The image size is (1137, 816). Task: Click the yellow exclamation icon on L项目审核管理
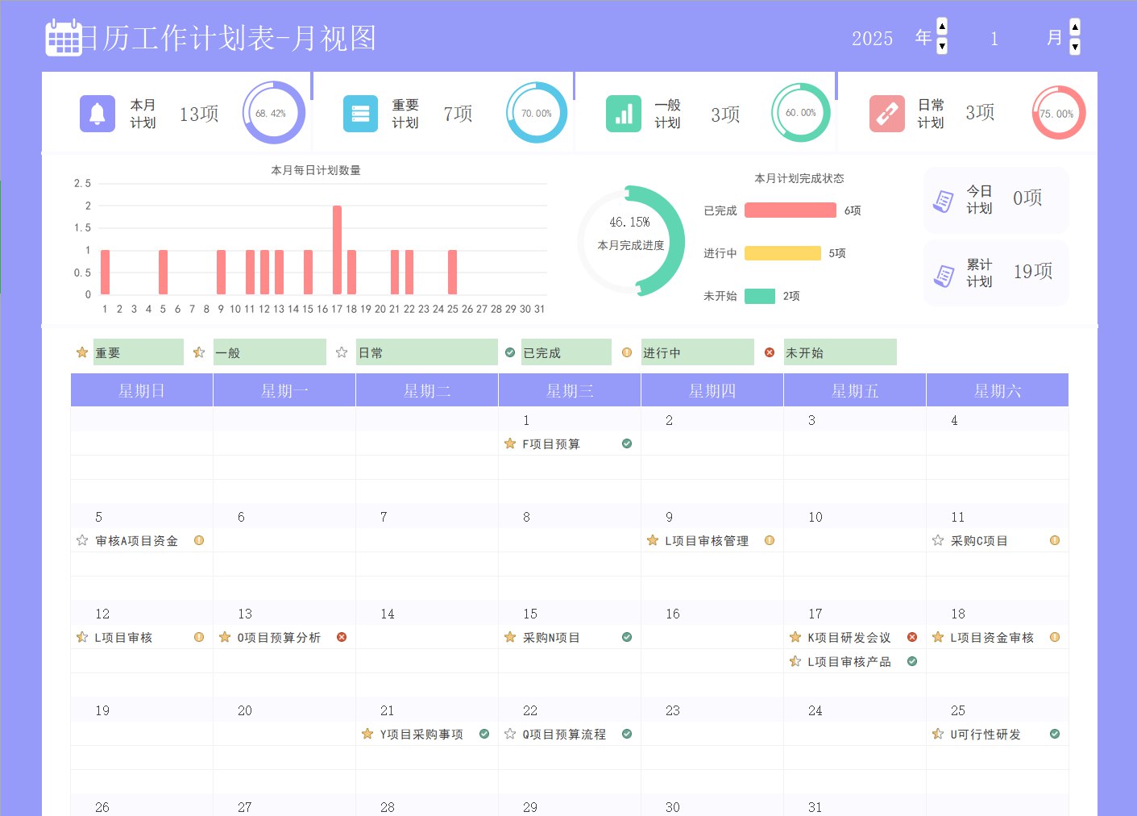pos(769,540)
